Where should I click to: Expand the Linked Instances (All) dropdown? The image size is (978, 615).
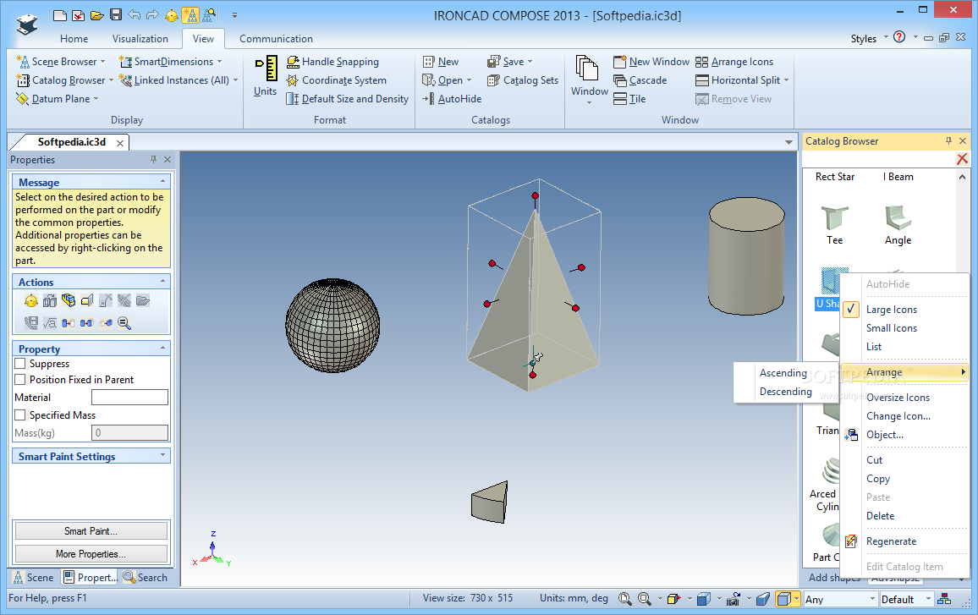(x=235, y=80)
